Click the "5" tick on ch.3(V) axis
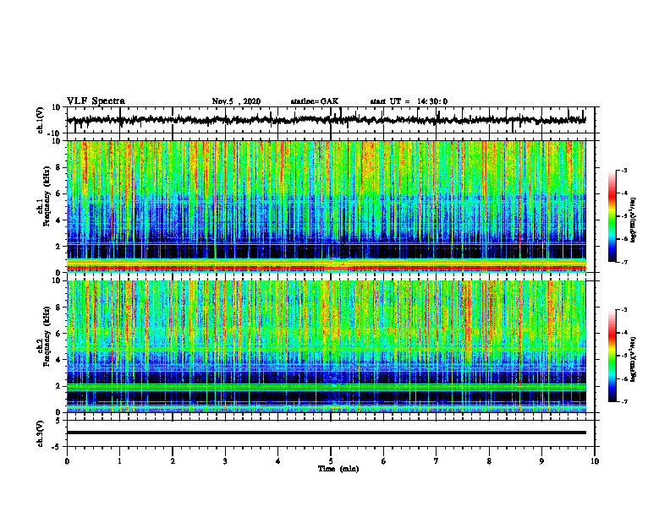 pyautogui.click(x=58, y=421)
